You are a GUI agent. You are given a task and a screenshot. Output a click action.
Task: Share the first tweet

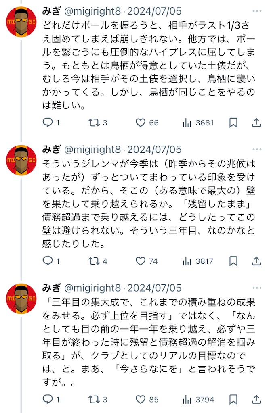pos(256,123)
